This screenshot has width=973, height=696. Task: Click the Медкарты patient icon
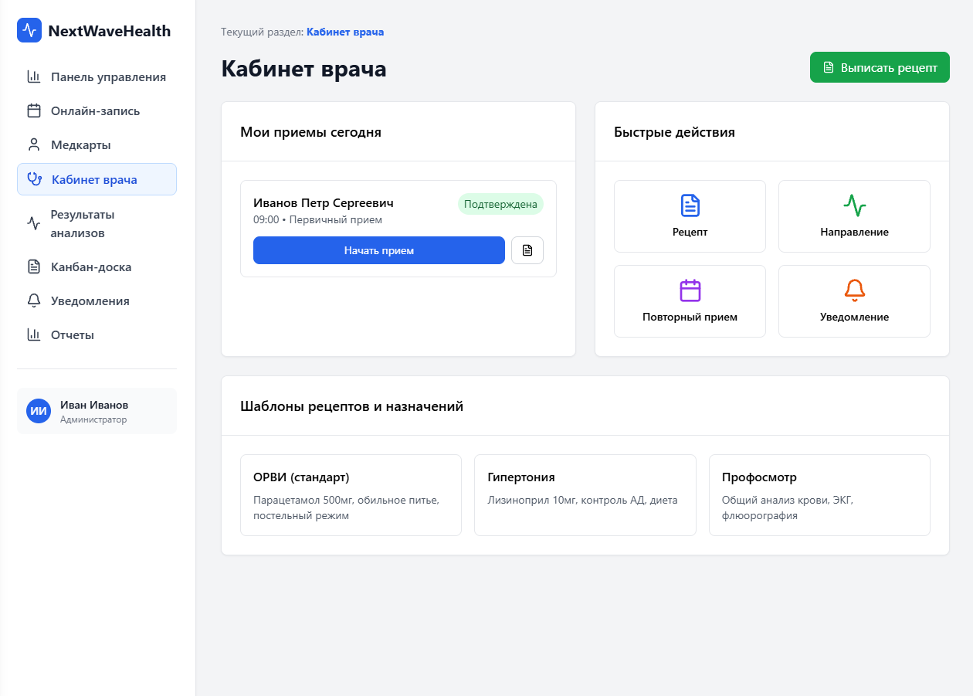33,144
